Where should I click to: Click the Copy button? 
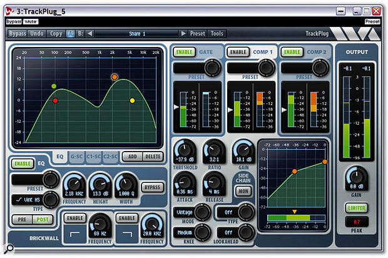pyautogui.click(x=56, y=33)
